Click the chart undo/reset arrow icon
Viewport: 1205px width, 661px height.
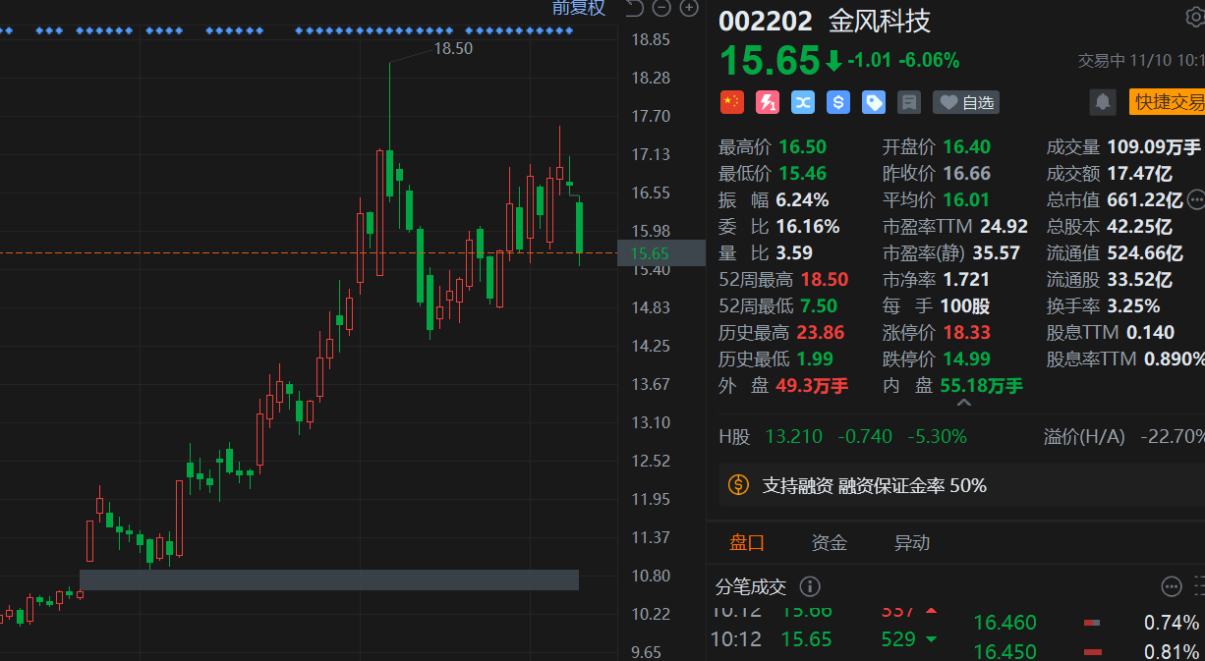[634, 9]
